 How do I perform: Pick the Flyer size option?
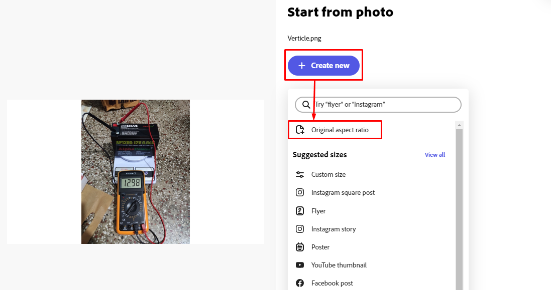tap(318, 211)
